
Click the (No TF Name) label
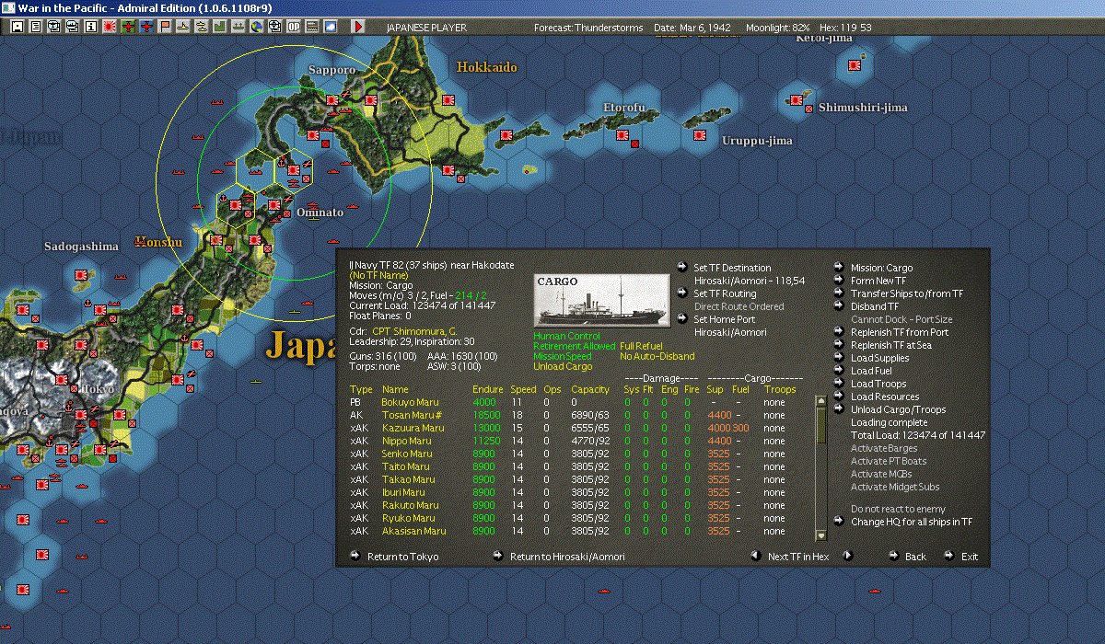(x=379, y=275)
